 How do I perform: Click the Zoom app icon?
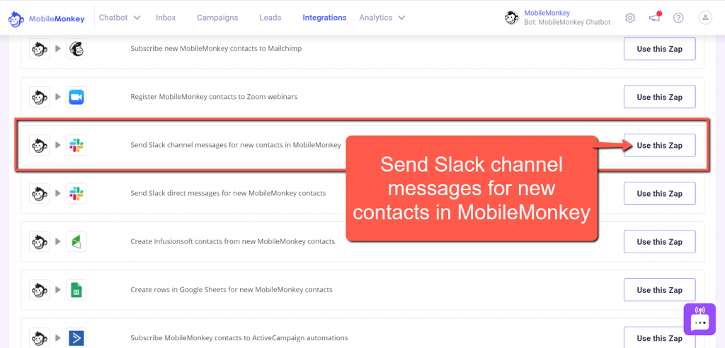point(76,97)
